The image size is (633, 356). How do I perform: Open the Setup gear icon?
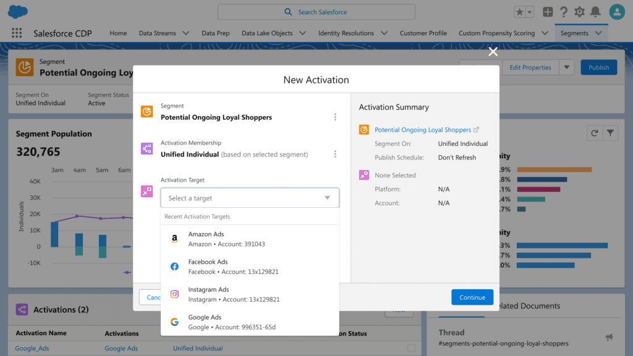[x=579, y=12]
